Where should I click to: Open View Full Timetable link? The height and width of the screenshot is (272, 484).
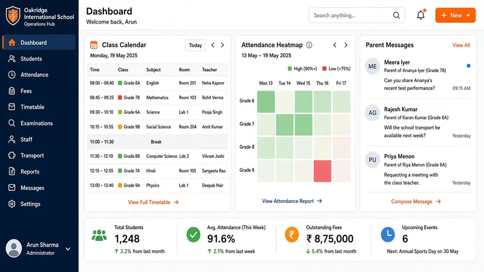pyautogui.click(x=154, y=202)
